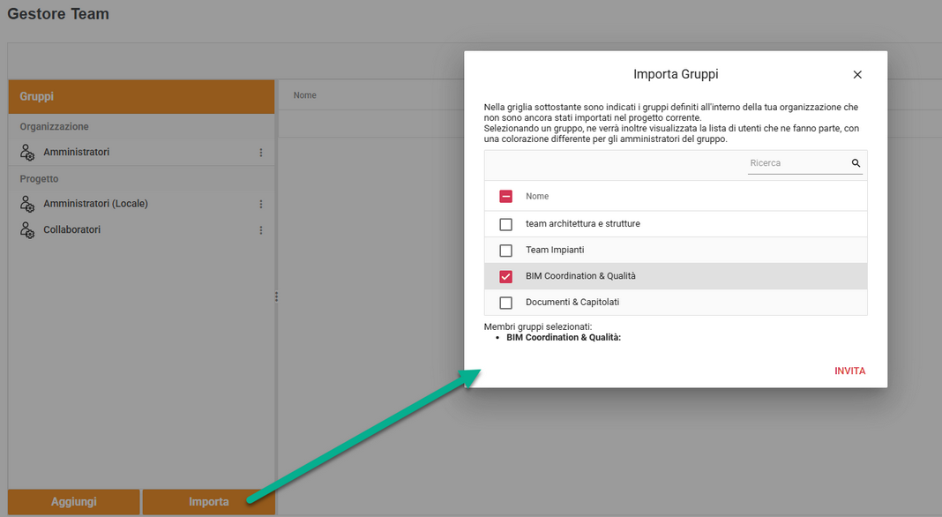Uncheck BIM Coordination & Qualità checkbox
The width and height of the screenshot is (942, 517).
coord(506,277)
